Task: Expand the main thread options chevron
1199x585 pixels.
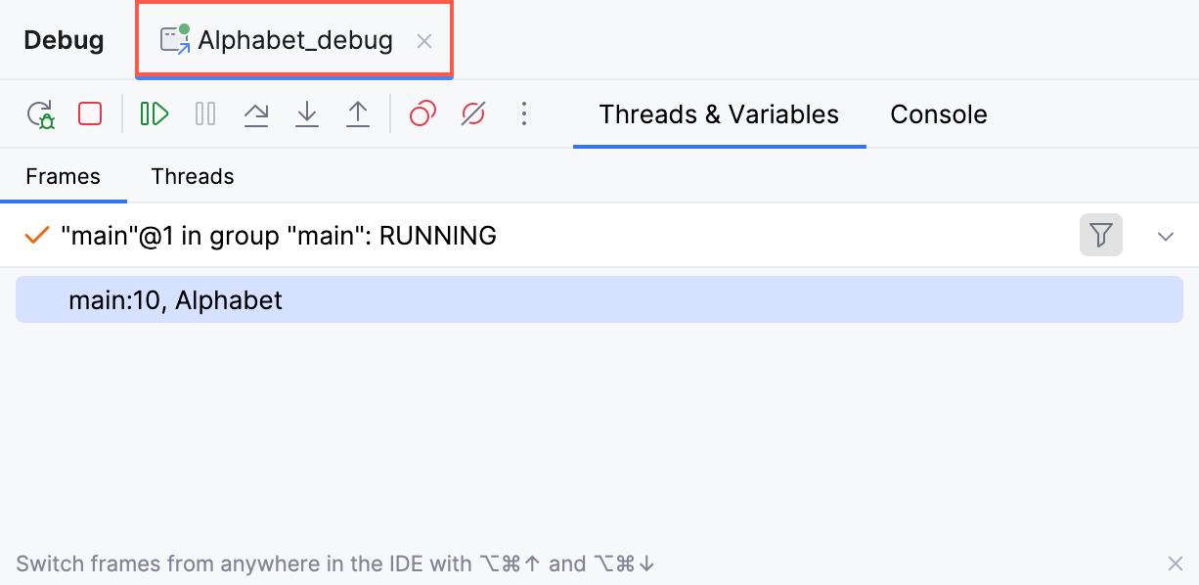Action: pyautogui.click(x=1165, y=236)
